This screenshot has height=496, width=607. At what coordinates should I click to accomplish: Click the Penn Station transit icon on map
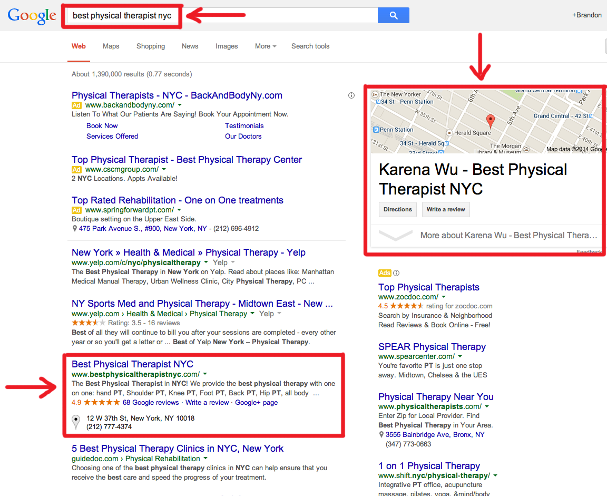coord(375,130)
